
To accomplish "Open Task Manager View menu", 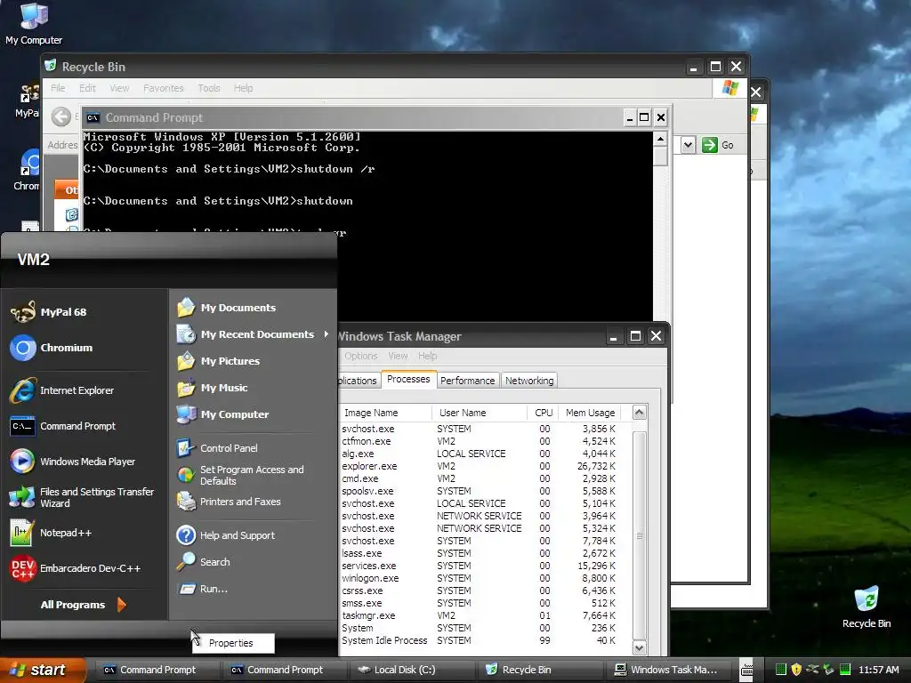I will (398, 356).
